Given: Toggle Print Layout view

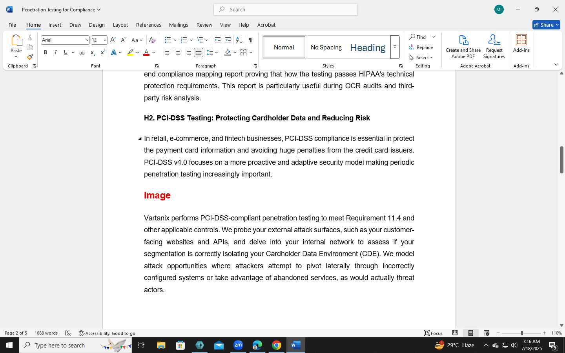Looking at the screenshot, I should tap(471, 333).
